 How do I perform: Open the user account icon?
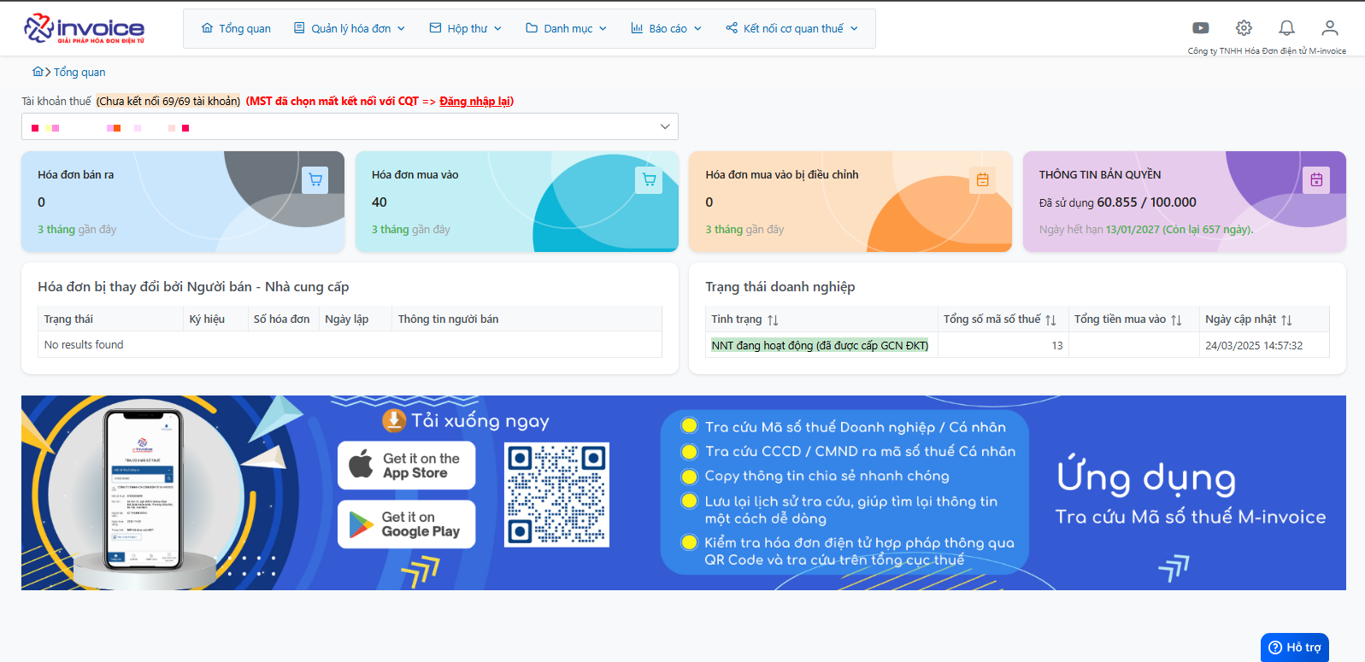[1329, 28]
